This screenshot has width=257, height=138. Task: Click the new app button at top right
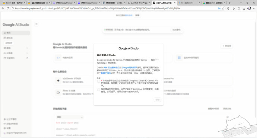[x=227, y=46]
